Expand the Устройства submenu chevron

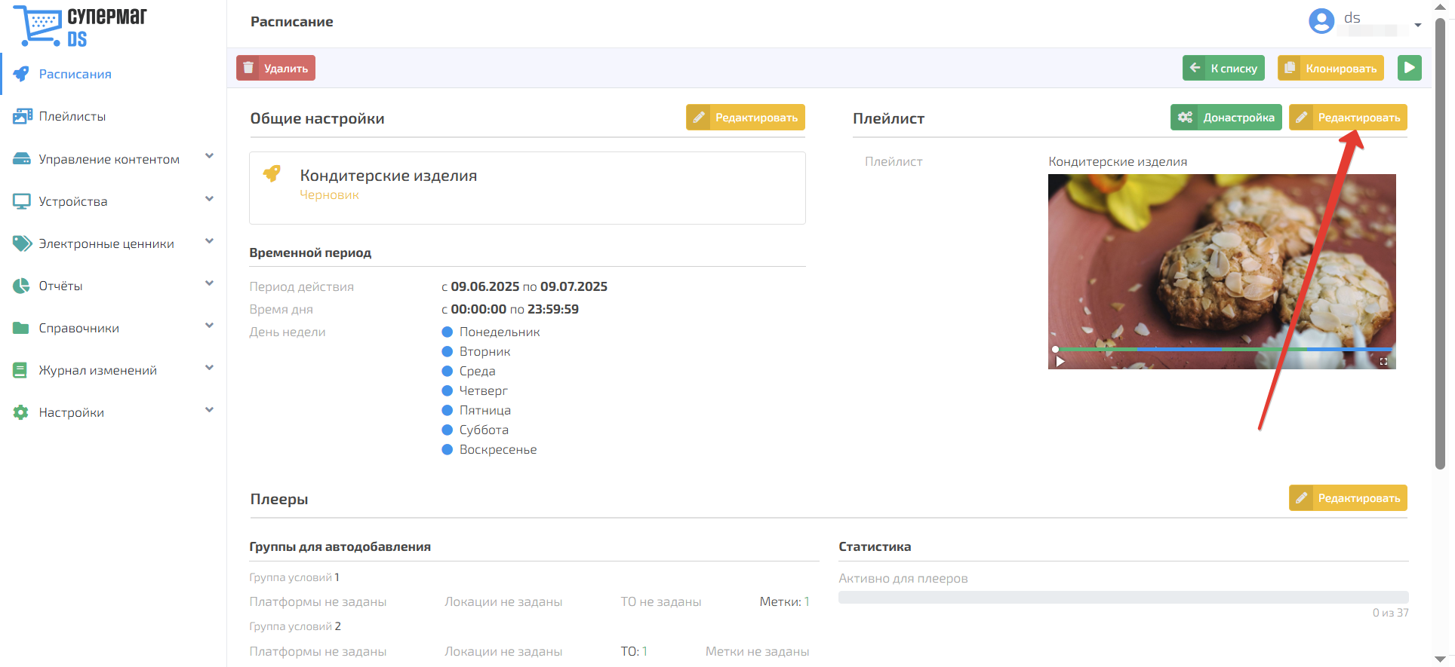pyautogui.click(x=210, y=198)
